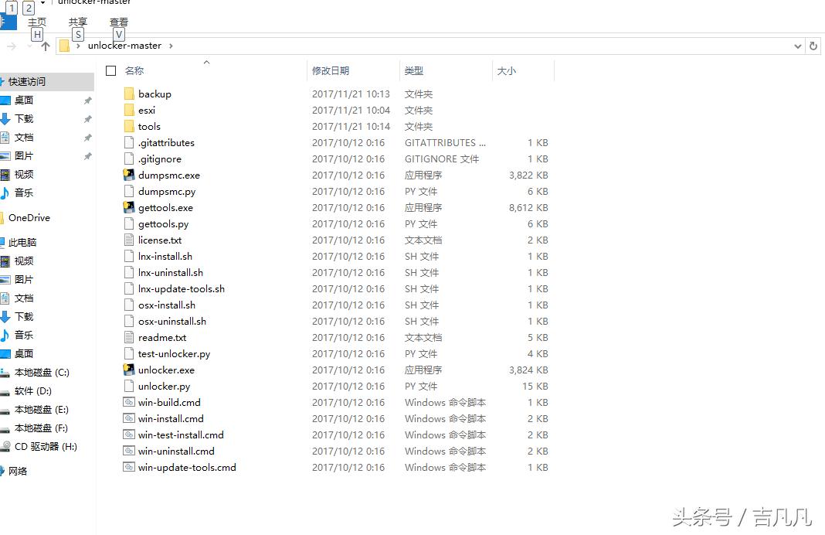Image resolution: width=825 pixels, height=535 pixels.
Task: Select the tools folder icon
Action: 130,126
